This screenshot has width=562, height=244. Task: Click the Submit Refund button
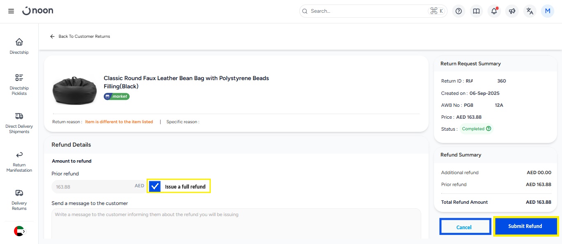[525, 226]
